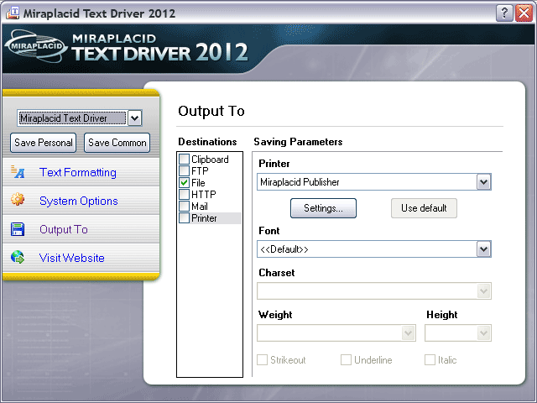Click the Save Personal button
This screenshot has width=537, height=403.
[x=43, y=143]
